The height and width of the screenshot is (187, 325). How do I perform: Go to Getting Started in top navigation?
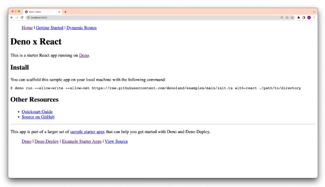coord(49,28)
